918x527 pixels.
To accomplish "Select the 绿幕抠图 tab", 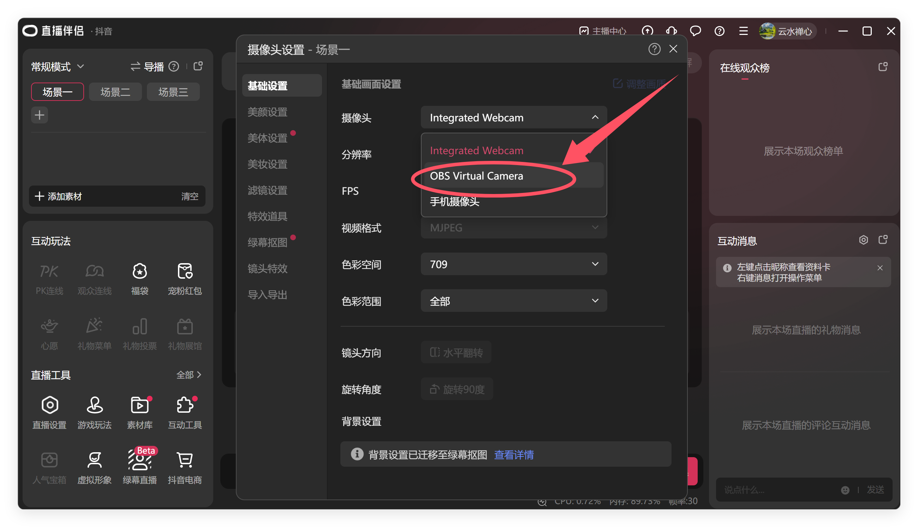I will [267, 242].
